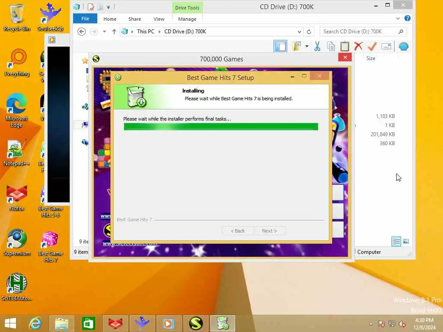Click the green S 700,000 Games taskbar icon
This screenshot has width=443, height=332.
(x=196, y=323)
